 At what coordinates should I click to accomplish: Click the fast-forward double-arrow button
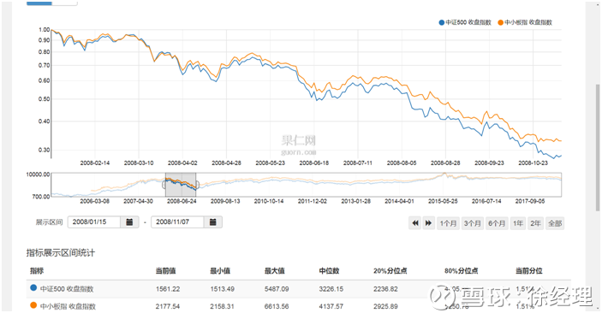(428, 223)
